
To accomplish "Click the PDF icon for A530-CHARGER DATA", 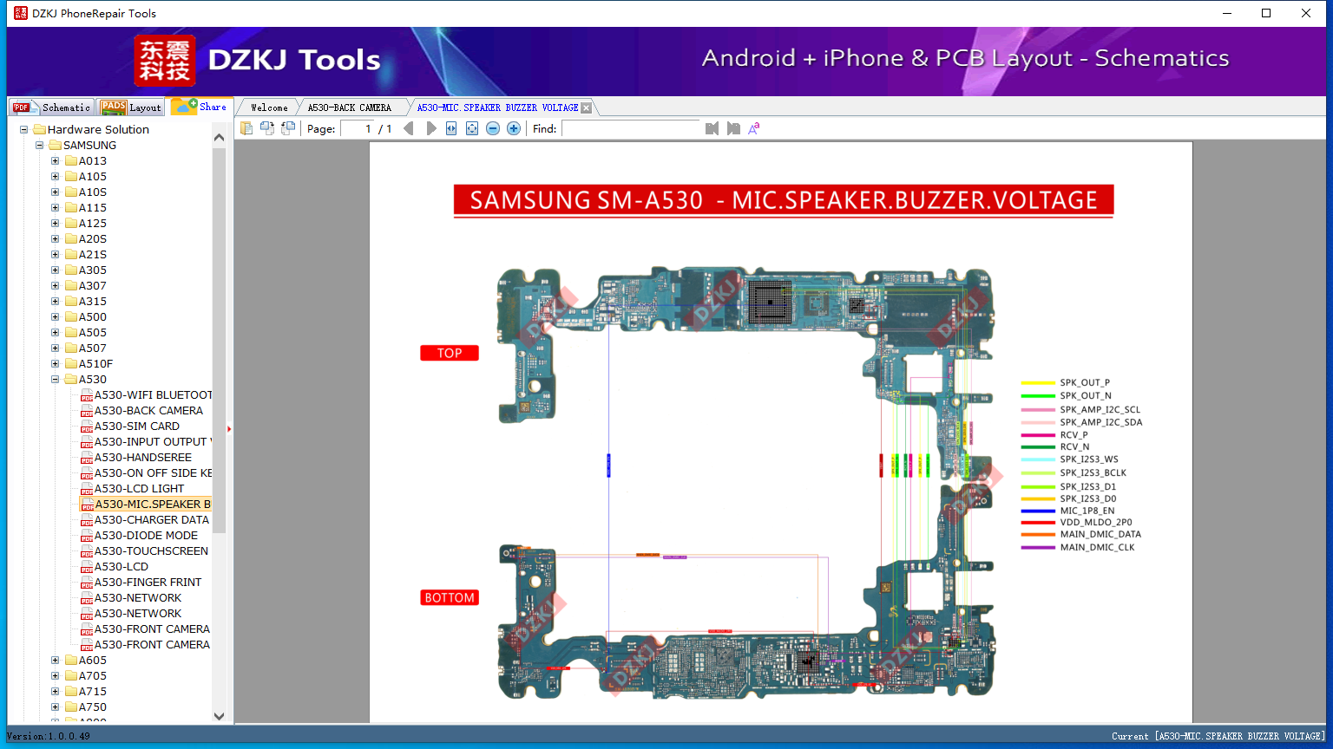I will (87, 520).
